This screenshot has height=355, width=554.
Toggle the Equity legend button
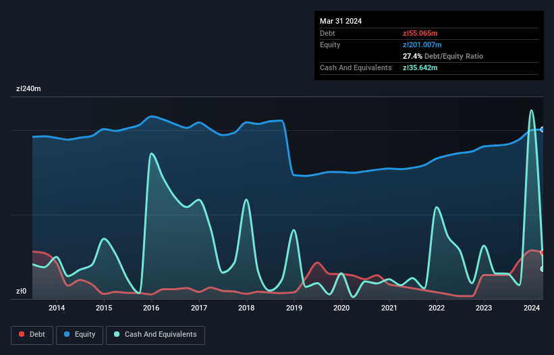(80, 335)
